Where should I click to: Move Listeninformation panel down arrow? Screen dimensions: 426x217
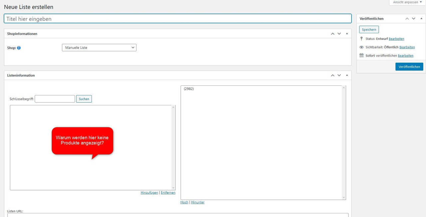coord(339,75)
